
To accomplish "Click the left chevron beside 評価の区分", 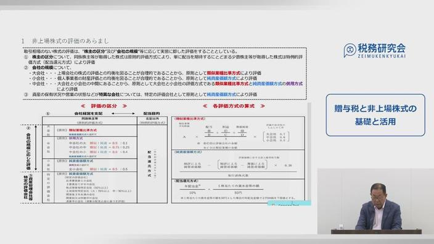I will [83, 106].
